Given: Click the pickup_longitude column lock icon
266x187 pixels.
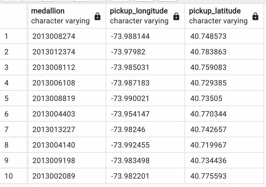Looking at the screenshot, I should tap(176, 16).
